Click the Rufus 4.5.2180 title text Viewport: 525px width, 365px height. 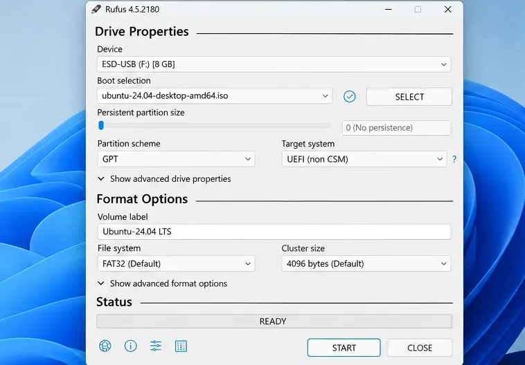(132, 10)
